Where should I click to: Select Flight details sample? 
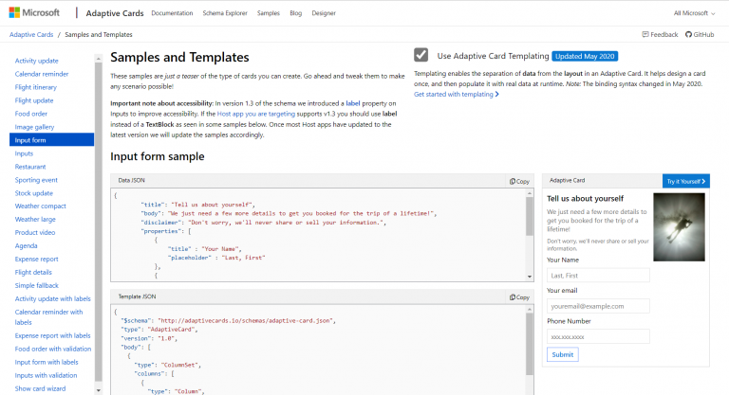click(33, 273)
